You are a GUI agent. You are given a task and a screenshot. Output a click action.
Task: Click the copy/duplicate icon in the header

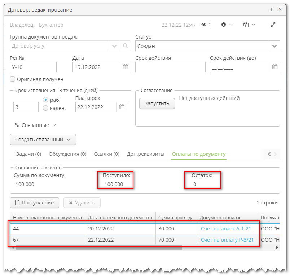tap(246, 25)
